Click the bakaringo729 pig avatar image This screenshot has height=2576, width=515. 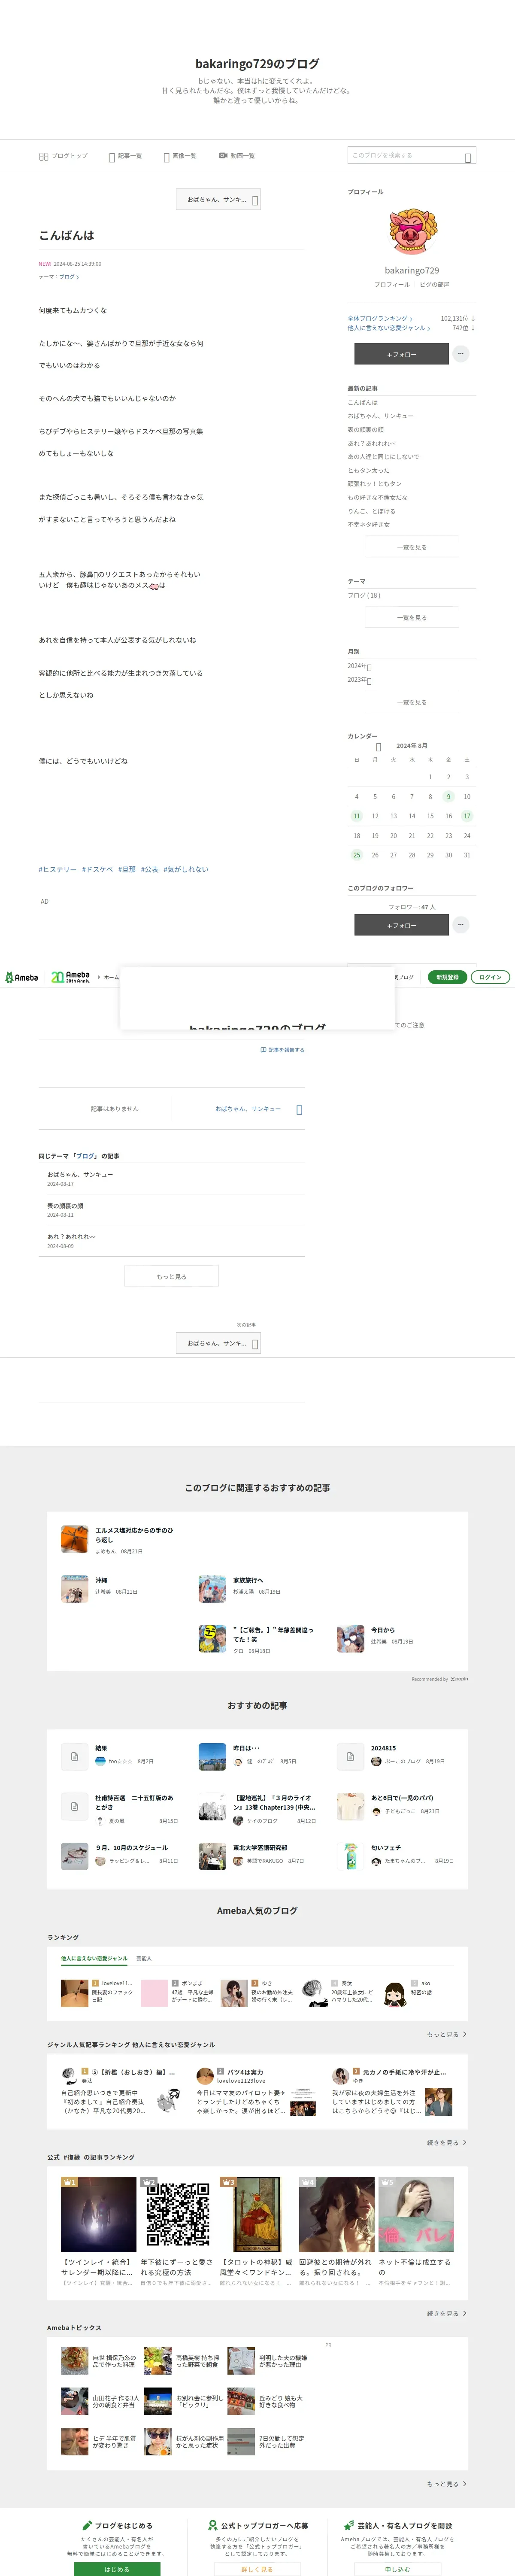click(x=412, y=231)
